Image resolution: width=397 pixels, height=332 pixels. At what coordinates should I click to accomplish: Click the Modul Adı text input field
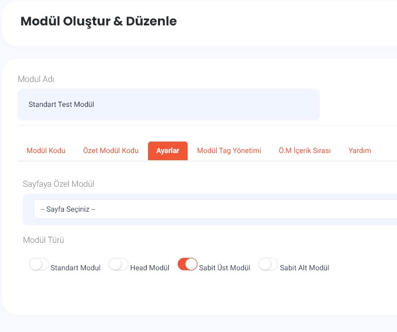168,104
